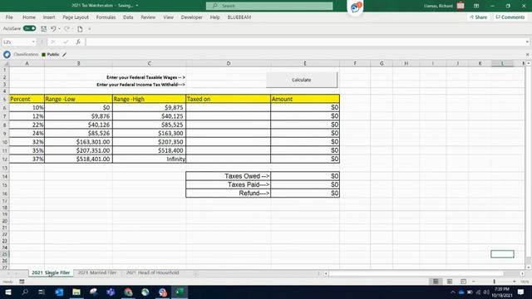Toggle the AutoSave switch
Image resolution: width=532 pixels, height=299 pixels.
pyautogui.click(x=30, y=28)
